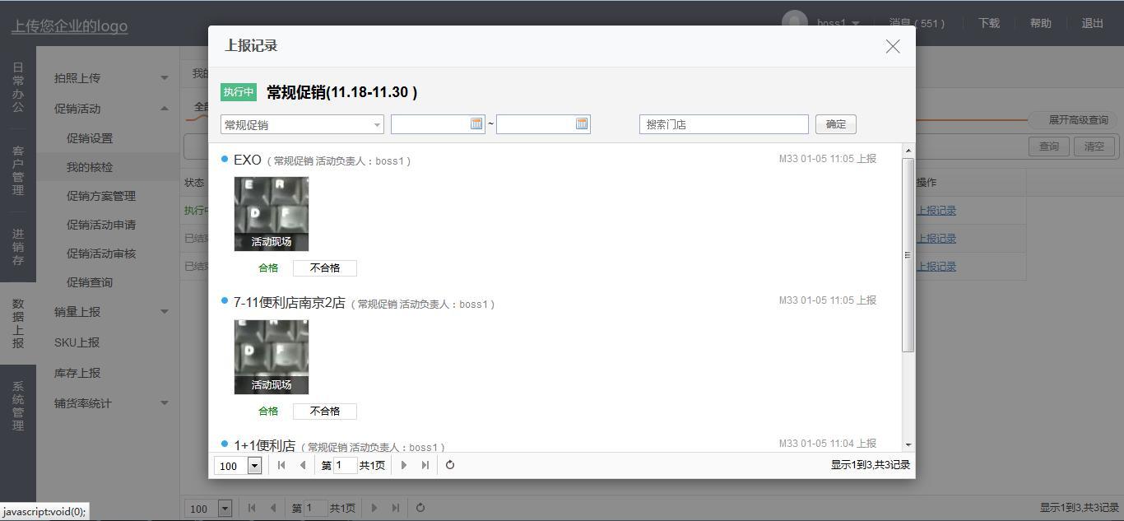The image size is (1124, 521).
Task: Click the 确定 button
Action: (835, 124)
